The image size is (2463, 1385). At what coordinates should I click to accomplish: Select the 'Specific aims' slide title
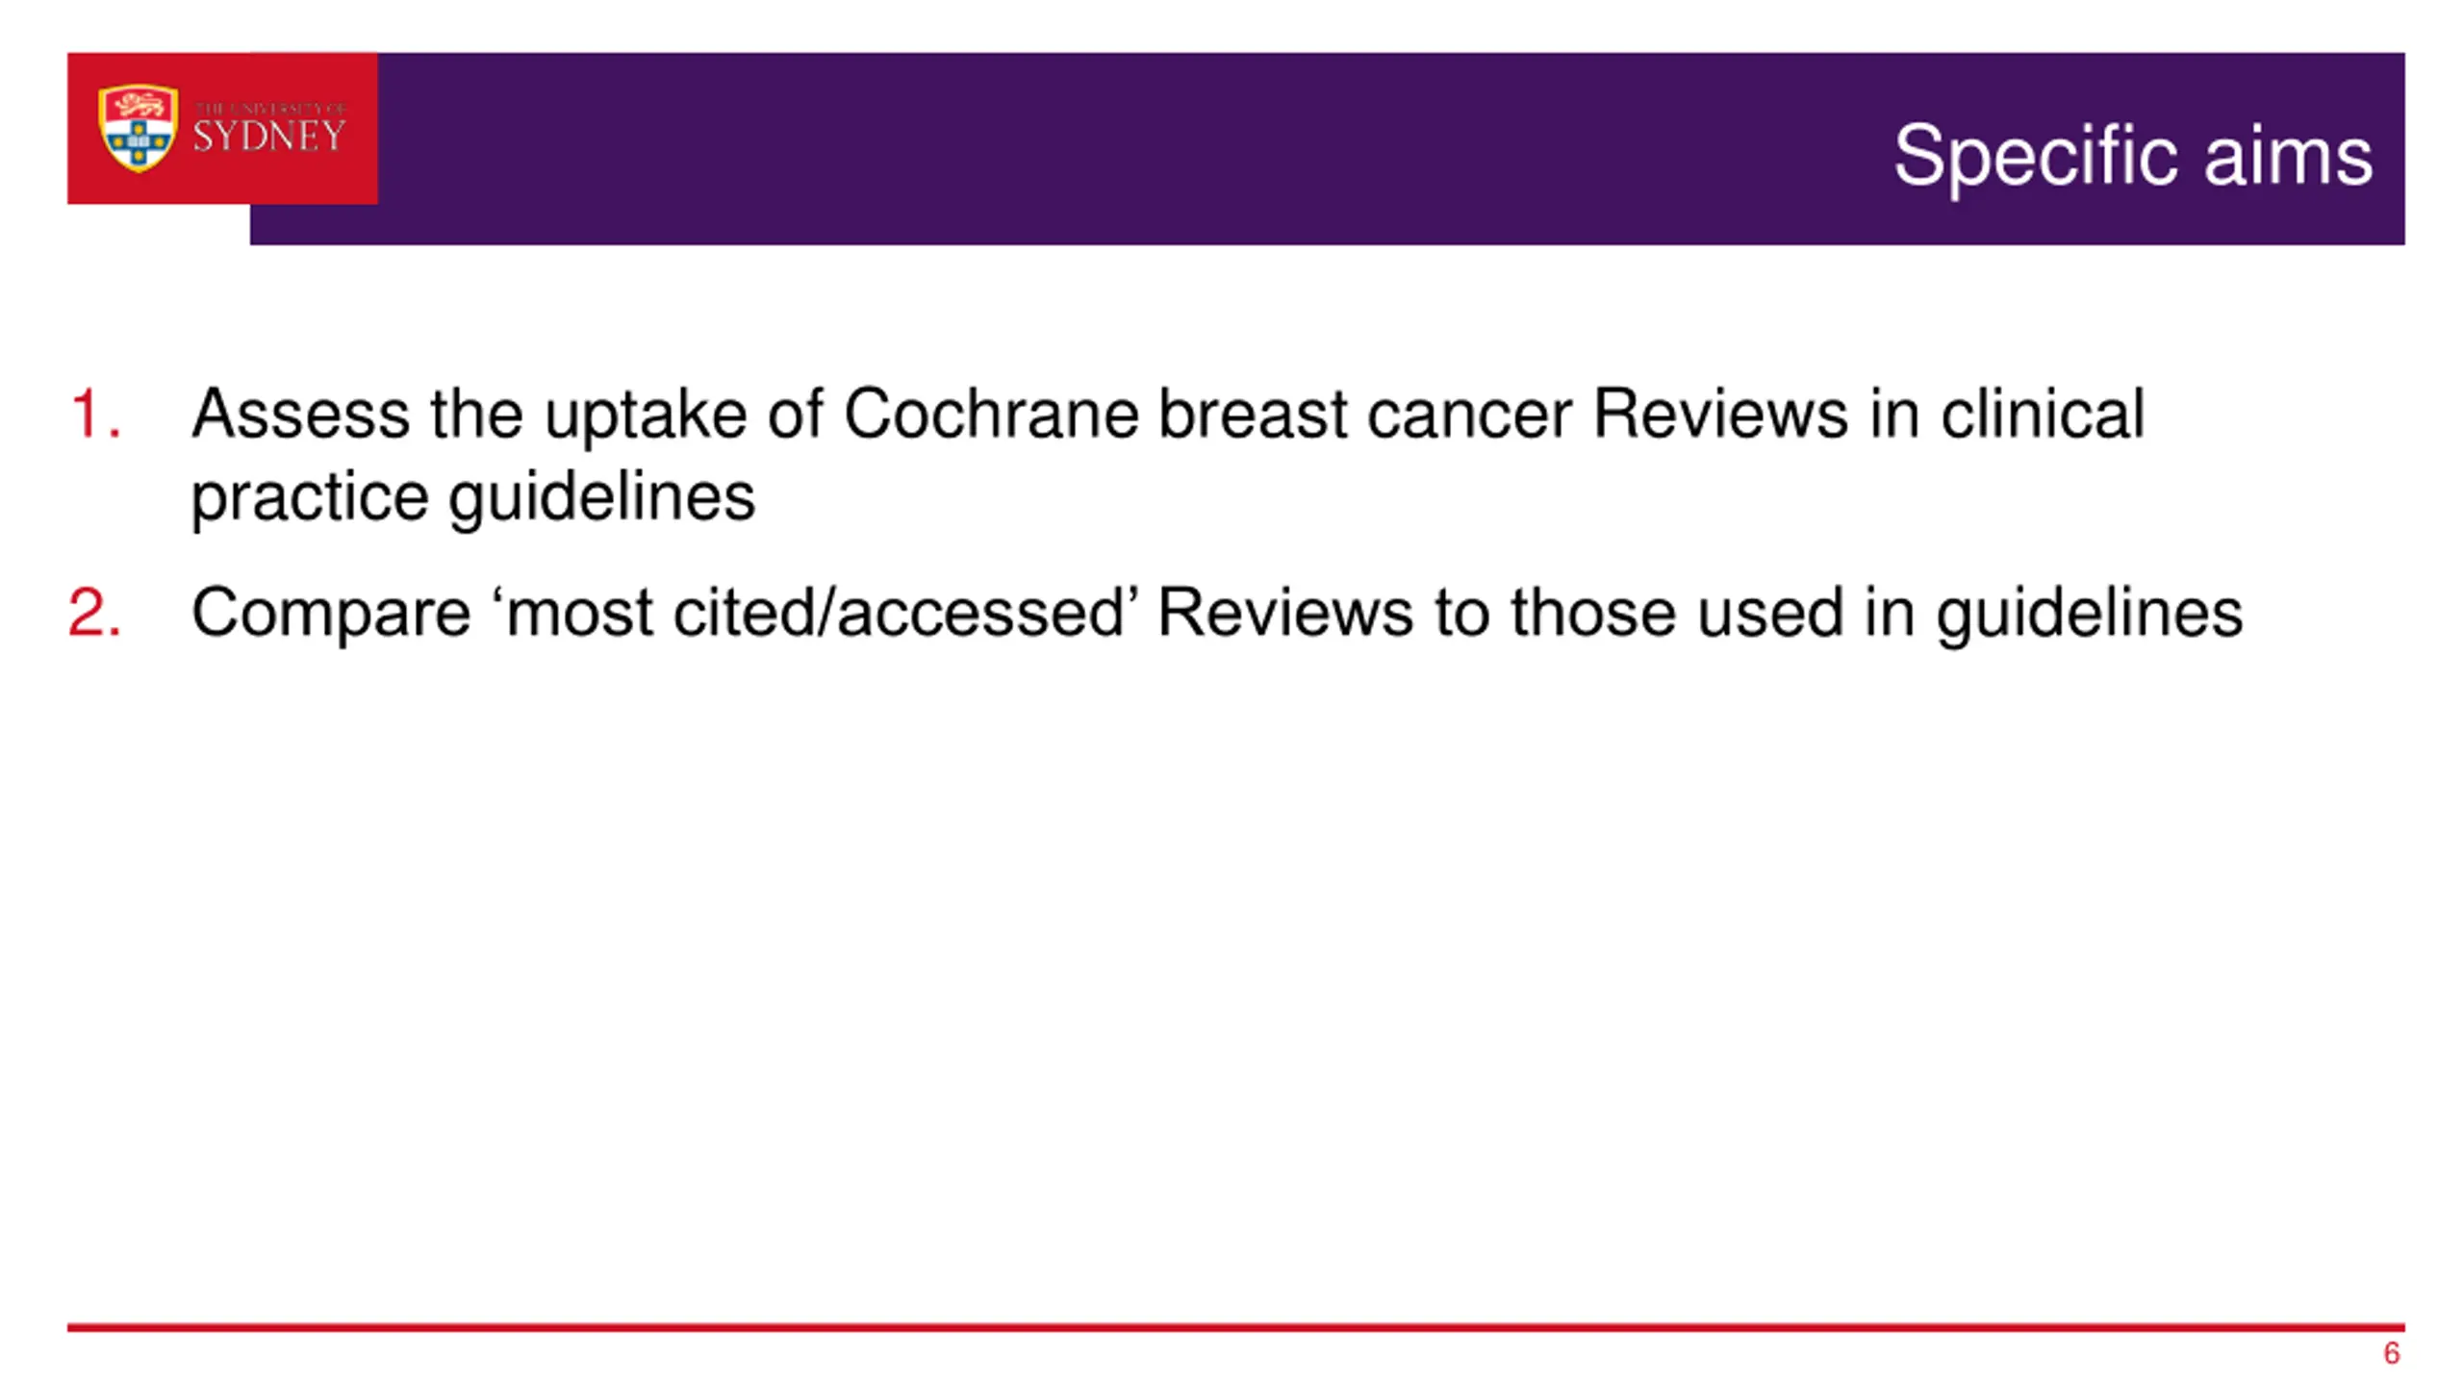point(2133,155)
